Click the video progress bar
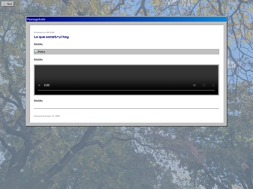The height and width of the screenshot is (189, 253). pyautogui.click(x=126, y=91)
